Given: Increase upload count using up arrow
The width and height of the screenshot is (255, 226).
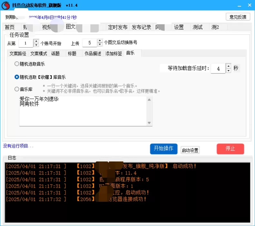Looking at the screenshot, I should tap(100, 41).
